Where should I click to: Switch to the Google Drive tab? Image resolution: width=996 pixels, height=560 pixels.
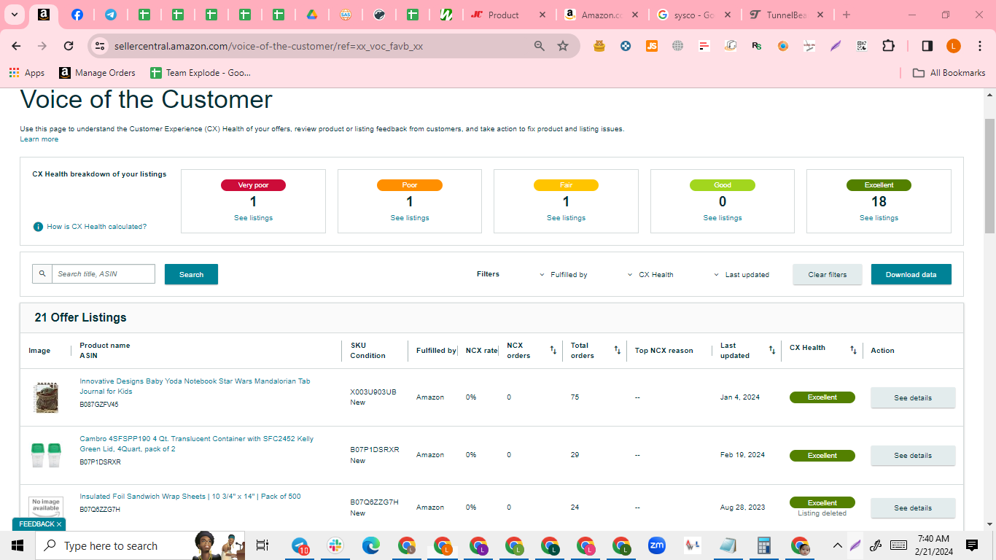coord(311,15)
